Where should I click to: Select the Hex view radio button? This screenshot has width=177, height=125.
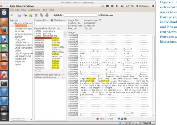(x=106, y=119)
